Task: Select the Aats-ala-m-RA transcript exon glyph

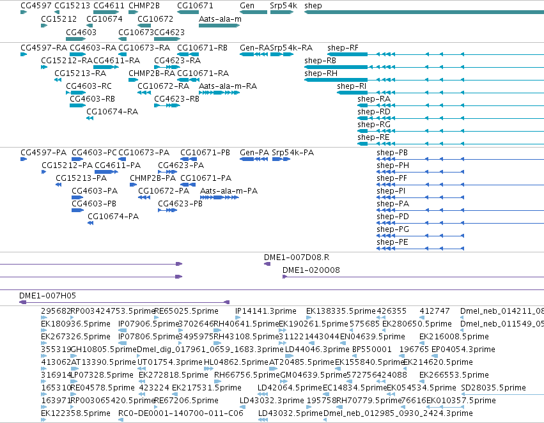Action: 219,93
